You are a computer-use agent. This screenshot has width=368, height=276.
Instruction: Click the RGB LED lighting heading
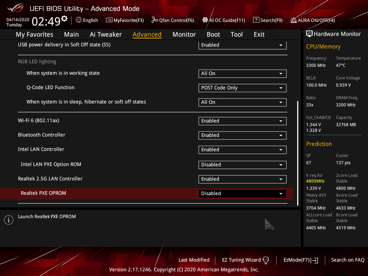coord(37,62)
